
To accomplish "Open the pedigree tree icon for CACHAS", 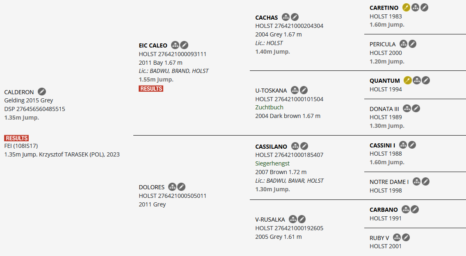I will 286,17.
